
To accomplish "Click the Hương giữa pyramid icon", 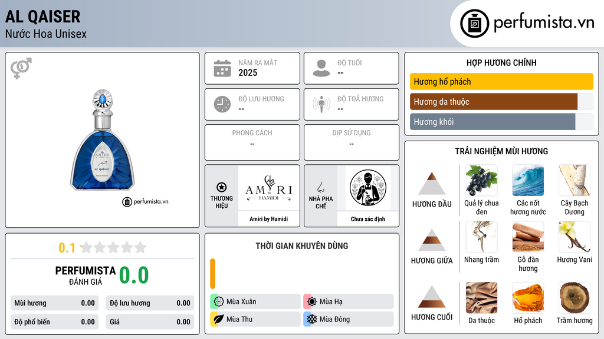I will tap(432, 240).
